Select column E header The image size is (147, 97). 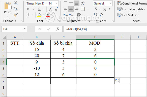[x=122, y=37]
